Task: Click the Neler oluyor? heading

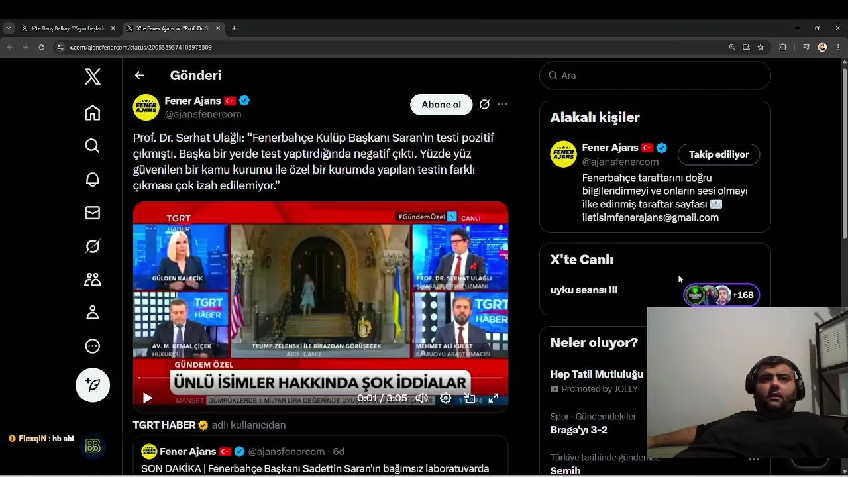Action: [594, 343]
